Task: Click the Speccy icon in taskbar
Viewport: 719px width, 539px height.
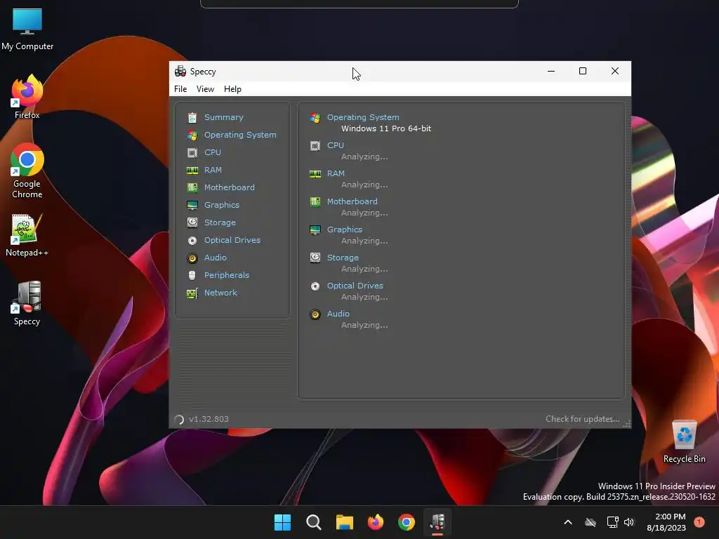Action: [x=437, y=522]
